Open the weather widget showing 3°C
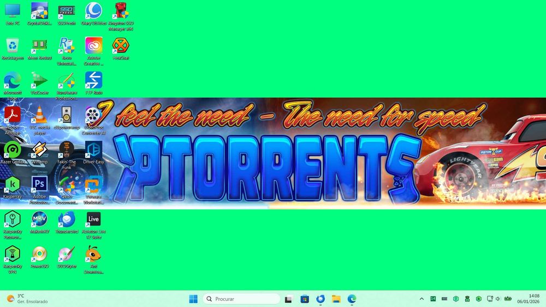The image size is (546, 307). [27, 299]
